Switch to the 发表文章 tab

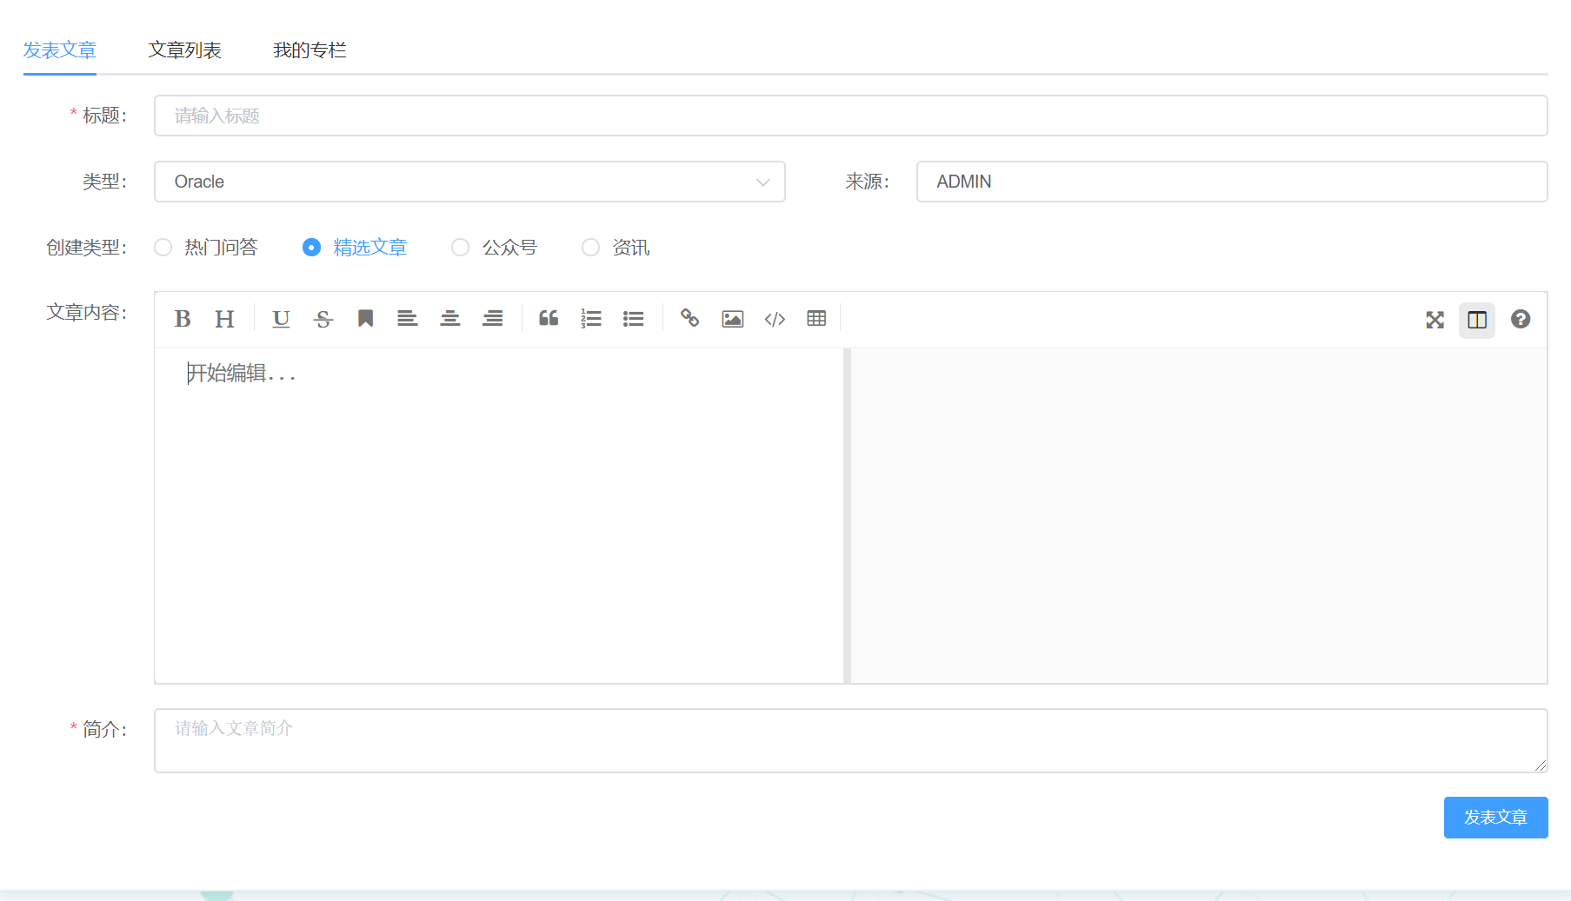click(60, 50)
